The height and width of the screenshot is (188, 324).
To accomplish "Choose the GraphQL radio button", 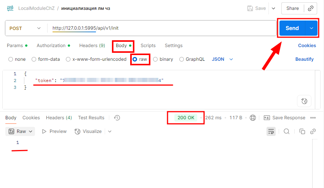I will [x=182, y=59].
